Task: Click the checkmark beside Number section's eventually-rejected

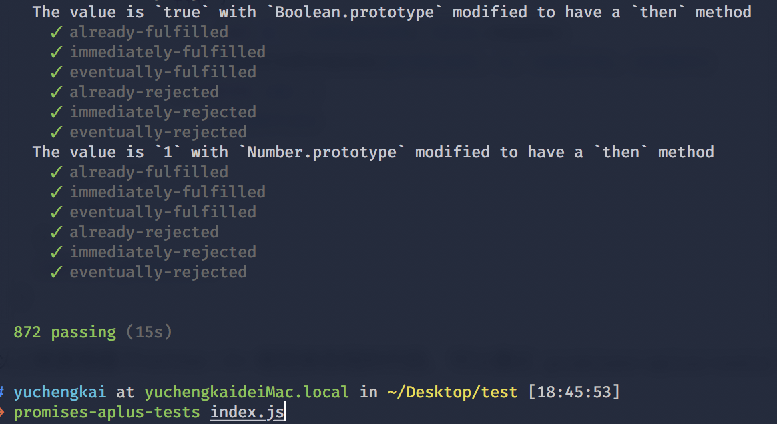Action: click(x=57, y=272)
